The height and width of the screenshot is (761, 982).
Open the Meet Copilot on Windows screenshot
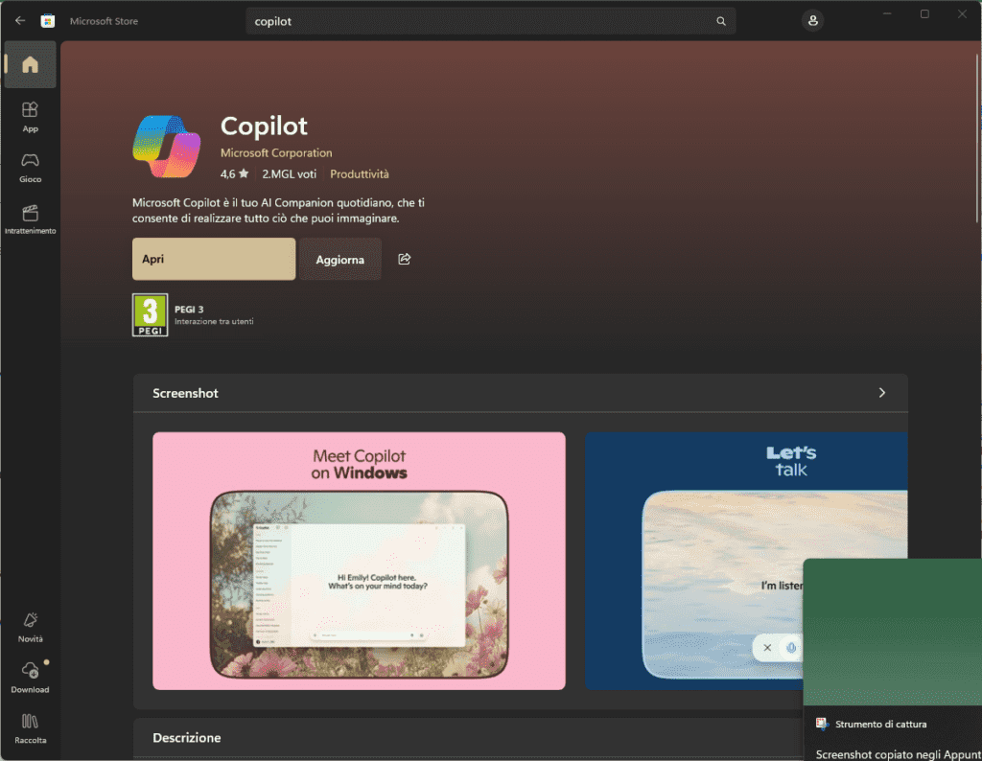(359, 561)
